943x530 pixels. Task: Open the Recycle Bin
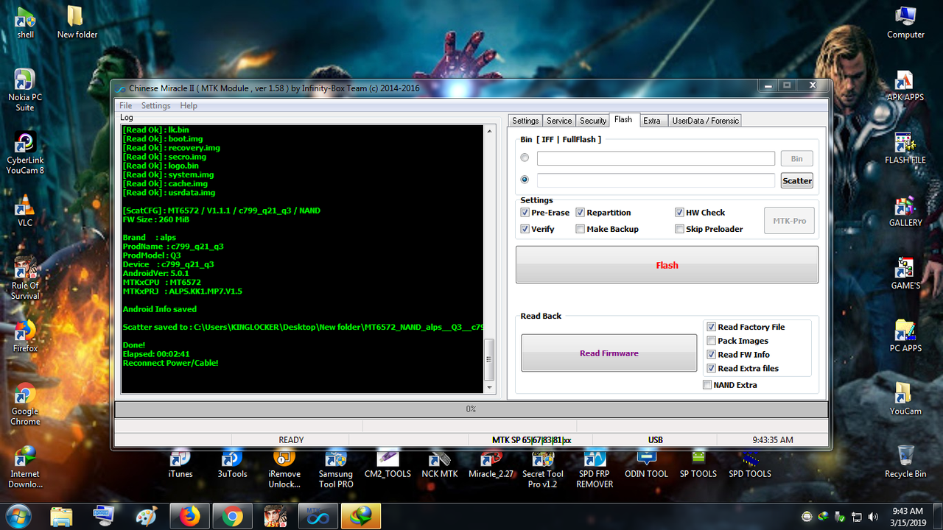[x=905, y=462]
